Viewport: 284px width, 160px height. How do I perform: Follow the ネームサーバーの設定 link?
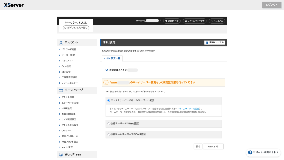189,109
